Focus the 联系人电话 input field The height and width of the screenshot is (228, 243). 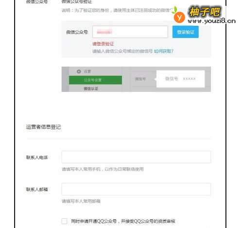coord(136,157)
